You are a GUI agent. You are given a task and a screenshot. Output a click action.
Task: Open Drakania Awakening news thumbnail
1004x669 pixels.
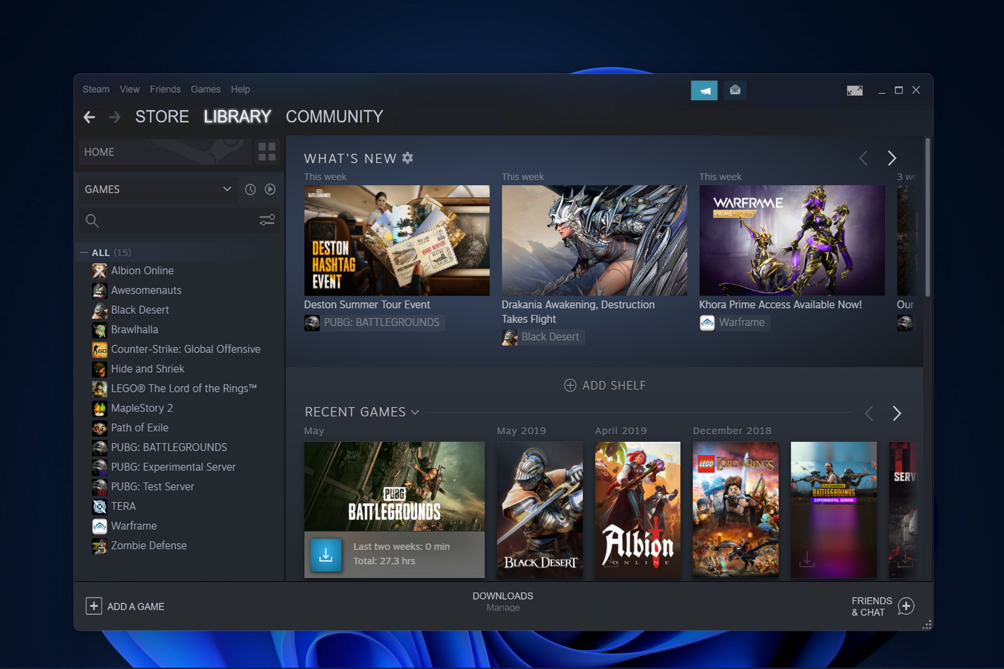click(x=595, y=240)
